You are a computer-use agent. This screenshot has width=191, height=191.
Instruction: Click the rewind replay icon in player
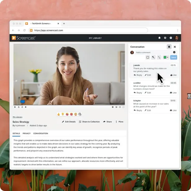click(x=19, y=107)
